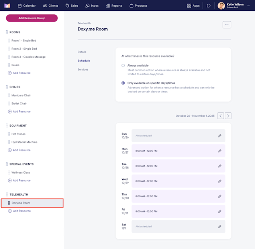The image size is (255, 249).
Task: Open the three-dot options menu for Doxy.me Room
Action: click(227, 25)
